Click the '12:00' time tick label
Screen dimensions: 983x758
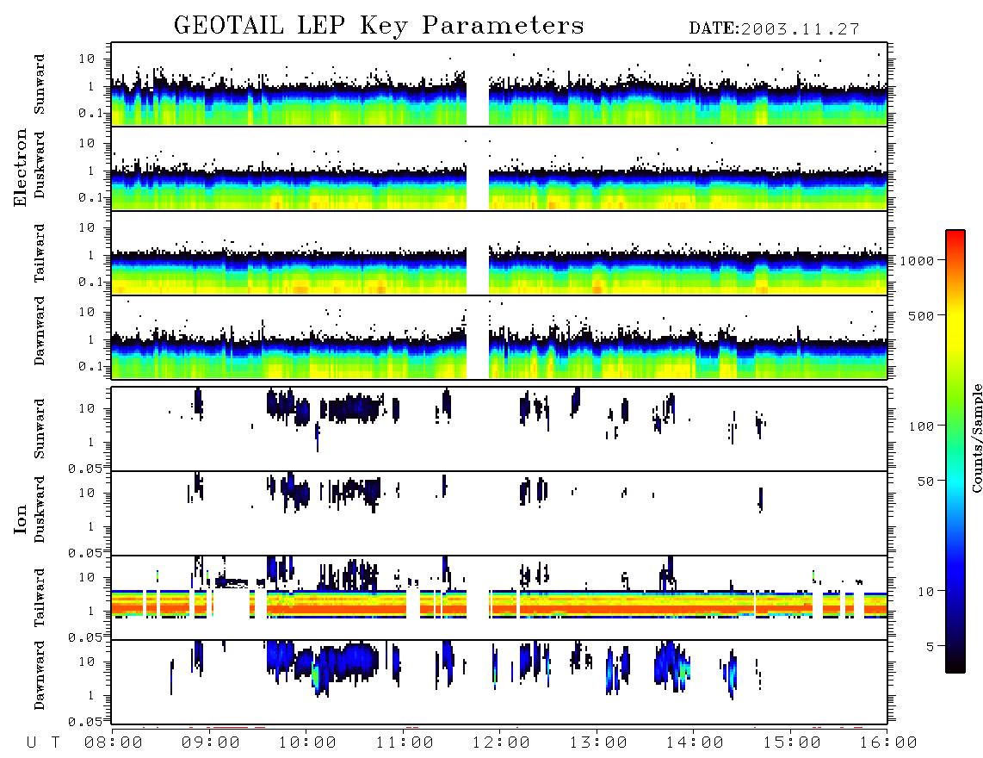[502, 742]
